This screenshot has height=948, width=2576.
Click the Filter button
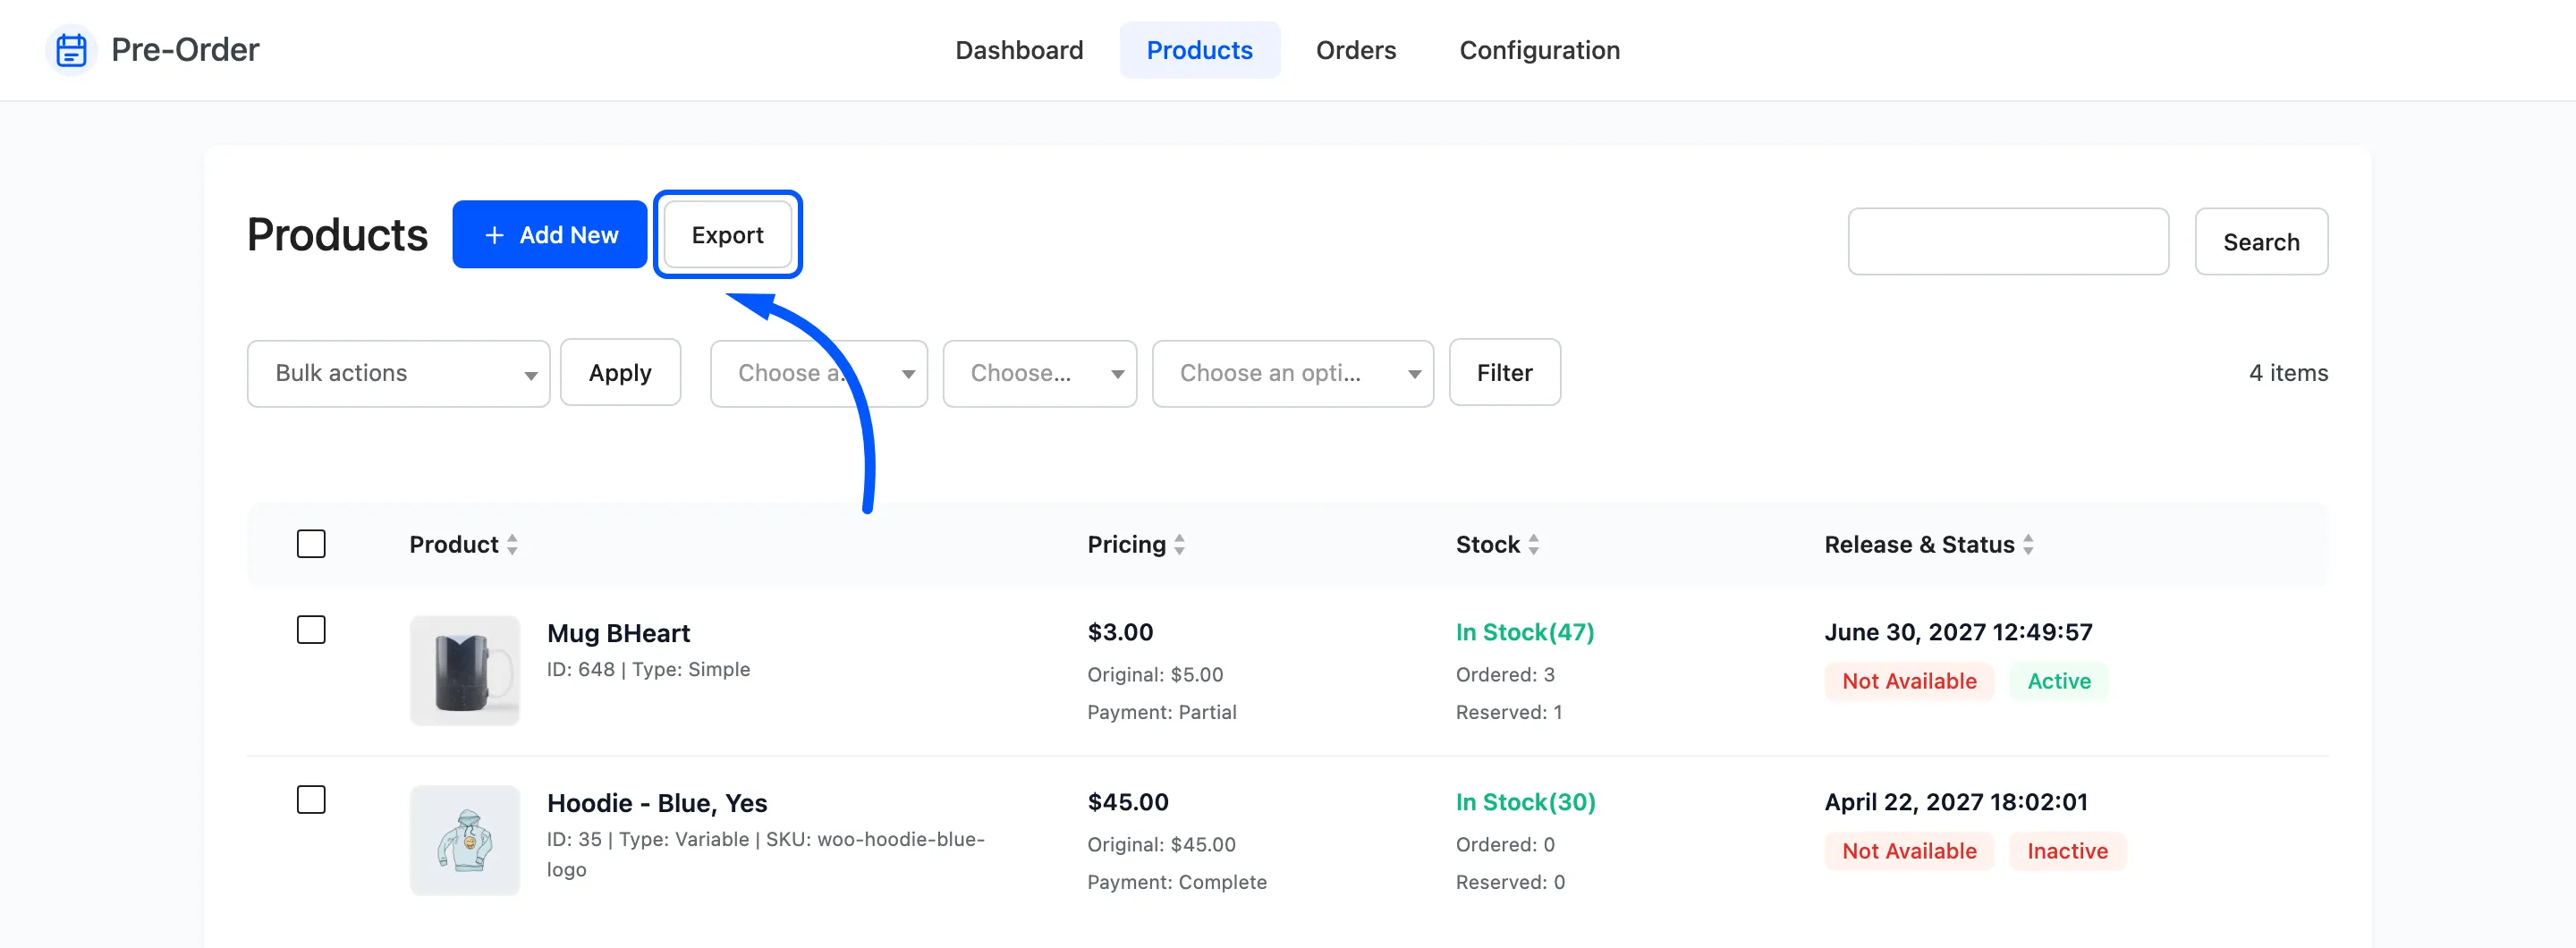tap(1504, 372)
